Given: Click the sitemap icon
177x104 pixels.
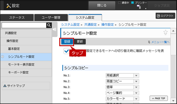Looking at the screenshot, I should click(5, 86).
